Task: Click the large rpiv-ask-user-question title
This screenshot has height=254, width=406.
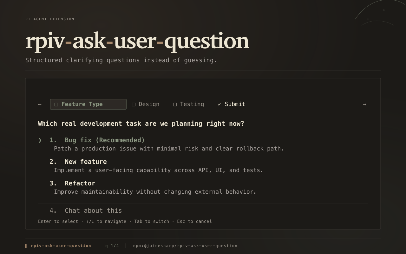Action: click(137, 41)
